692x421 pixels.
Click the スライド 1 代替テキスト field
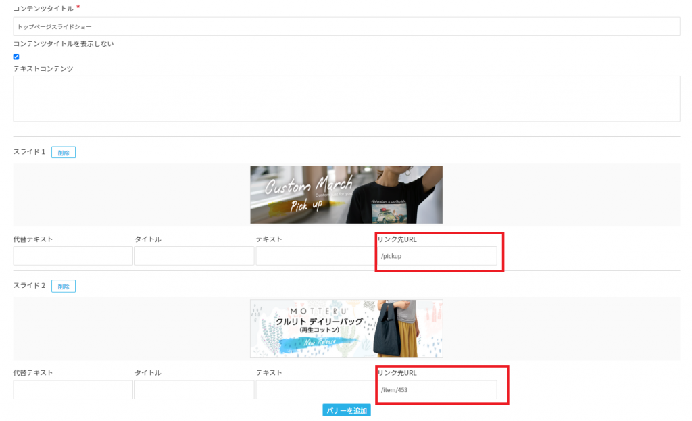[x=73, y=256]
